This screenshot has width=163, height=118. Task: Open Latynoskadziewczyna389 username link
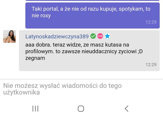(x=57, y=36)
